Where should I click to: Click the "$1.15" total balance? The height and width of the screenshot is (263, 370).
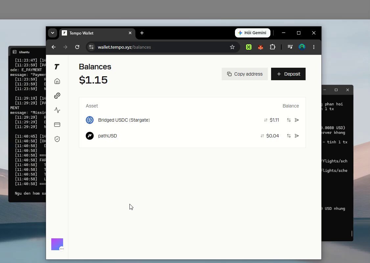93,80
